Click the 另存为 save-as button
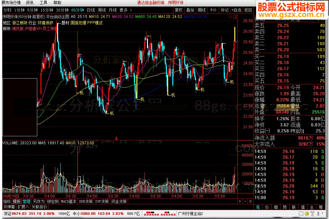The height and width of the screenshot is (219, 329). click(39, 201)
